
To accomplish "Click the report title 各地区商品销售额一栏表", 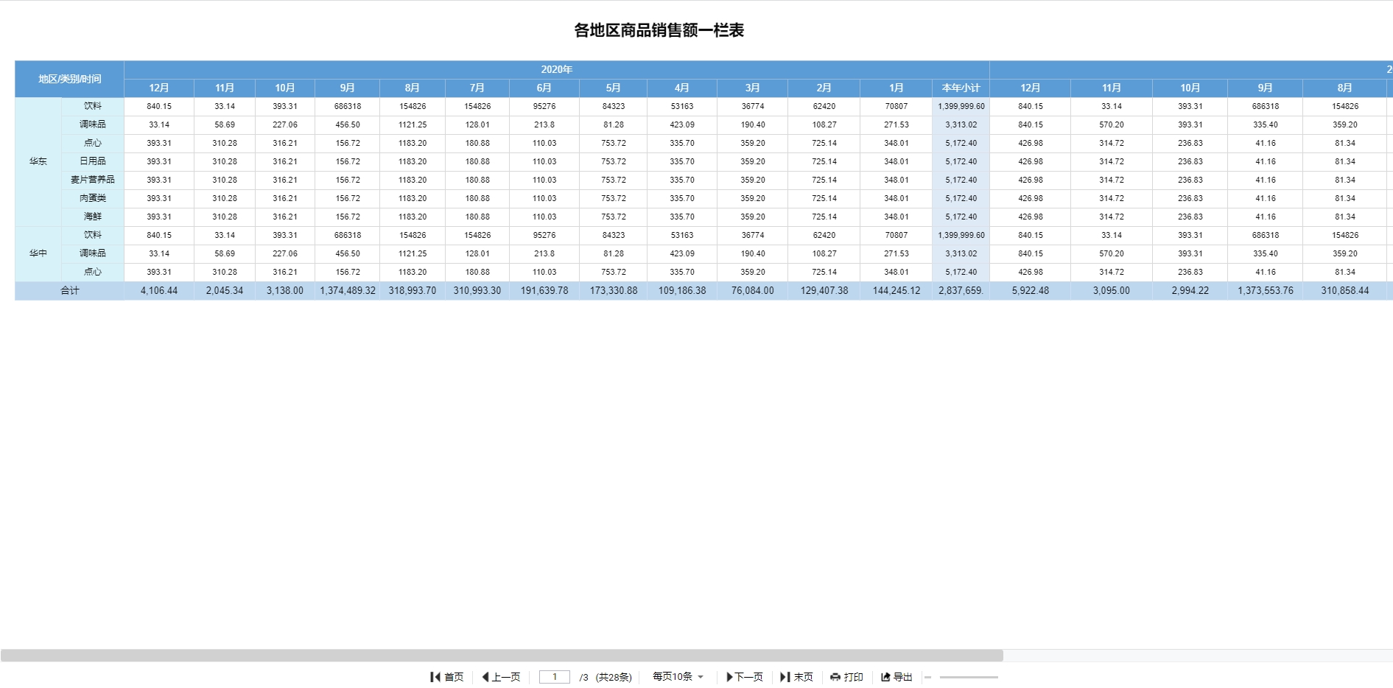I will coord(659,30).
